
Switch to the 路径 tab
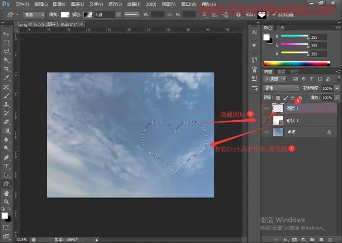(294, 72)
